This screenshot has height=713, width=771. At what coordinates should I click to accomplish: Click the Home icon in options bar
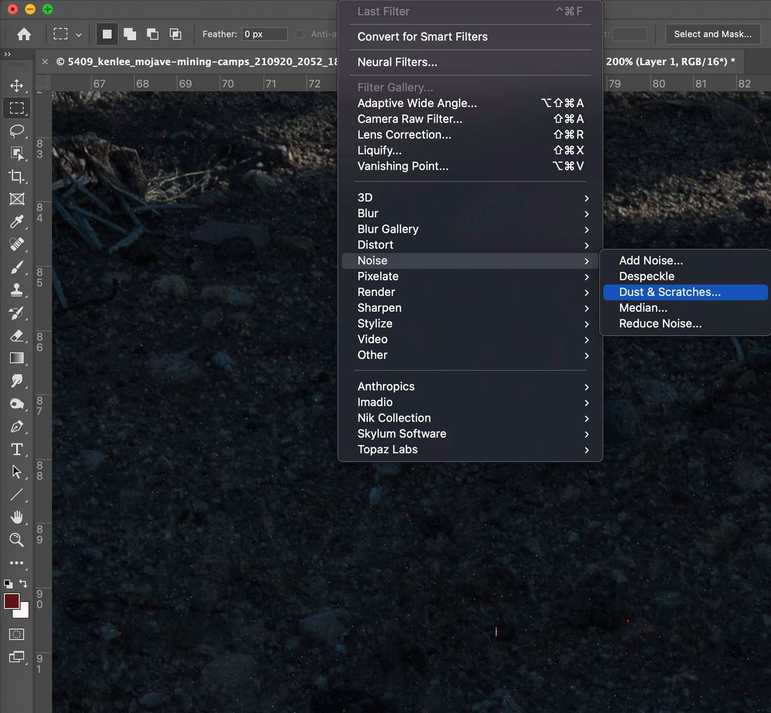[24, 34]
